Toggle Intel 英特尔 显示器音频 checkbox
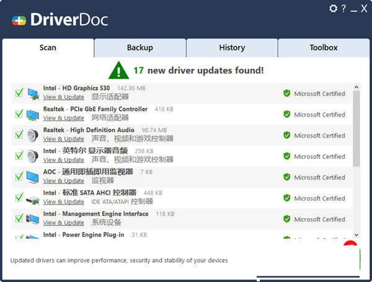Viewport: 372px width, 282px height. coord(19,156)
